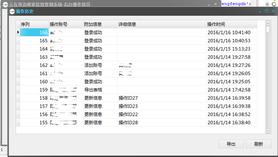Click timestamp 2016/1/16 10:40:53
Viewport: 278px width, 157px height.
click(x=229, y=41)
